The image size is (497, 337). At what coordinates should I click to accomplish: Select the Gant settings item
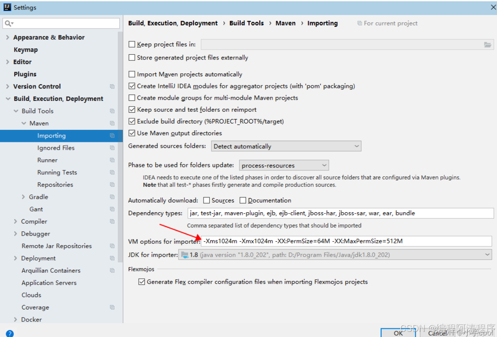pos(36,209)
